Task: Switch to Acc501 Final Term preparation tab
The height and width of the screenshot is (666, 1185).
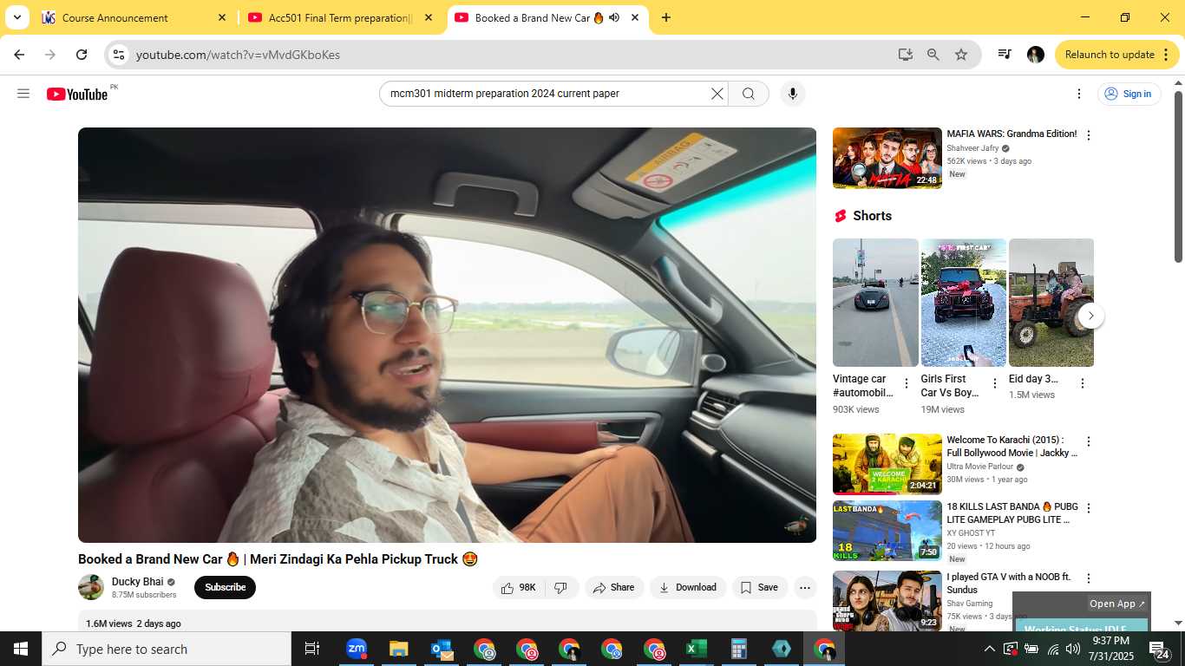Action: click(x=341, y=17)
